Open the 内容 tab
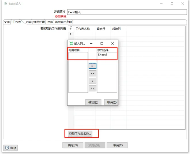This screenshot has width=190, height=154. [29, 22]
